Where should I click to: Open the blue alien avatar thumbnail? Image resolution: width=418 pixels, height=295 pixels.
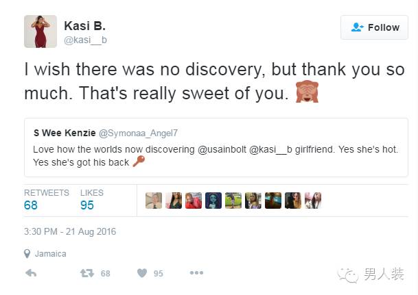click(x=213, y=201)
